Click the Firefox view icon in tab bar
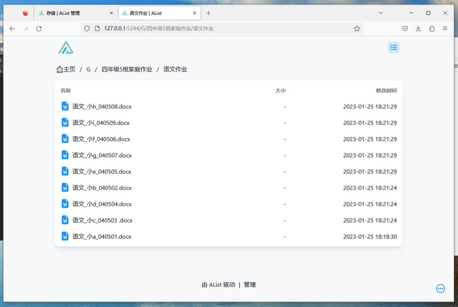 tap(25, 13)
